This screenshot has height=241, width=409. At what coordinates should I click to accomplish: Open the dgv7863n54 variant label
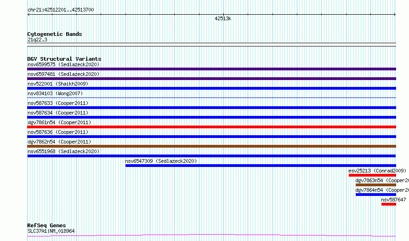tap(382, 180)
